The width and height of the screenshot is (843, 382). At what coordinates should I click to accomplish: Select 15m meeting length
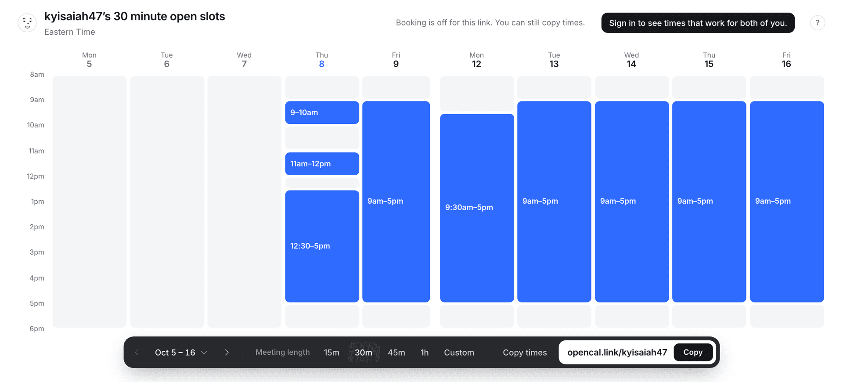tap(331, 353)
